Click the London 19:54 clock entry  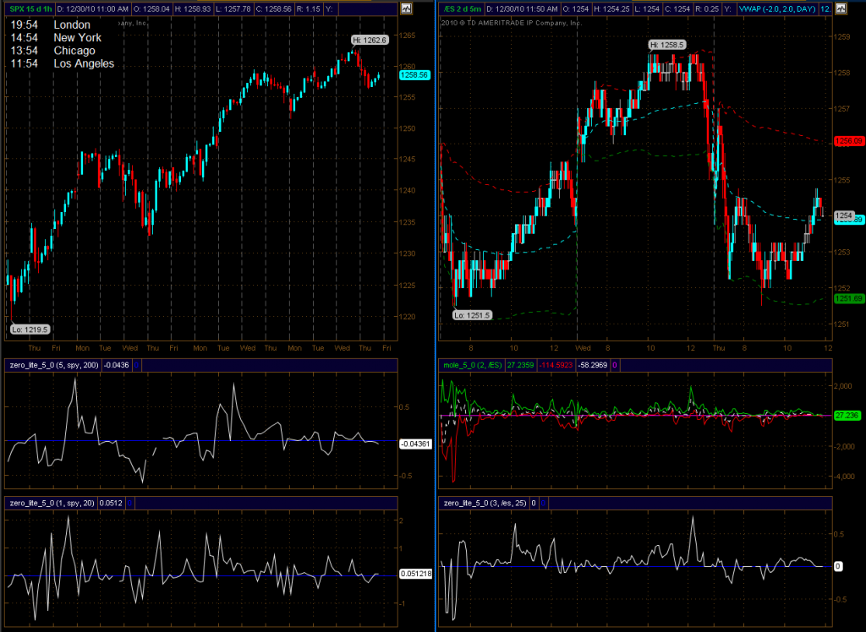pos(51,25)
